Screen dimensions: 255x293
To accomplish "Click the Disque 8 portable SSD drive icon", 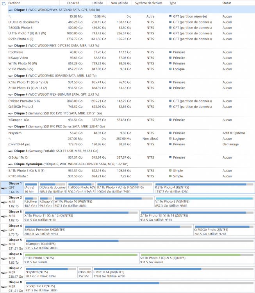I will 11,151.
